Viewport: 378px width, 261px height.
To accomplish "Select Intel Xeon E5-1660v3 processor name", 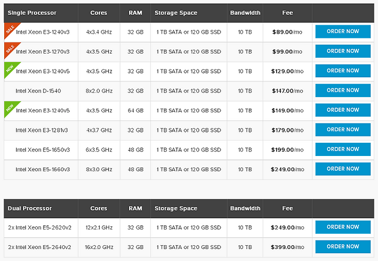I will [43, 169].
